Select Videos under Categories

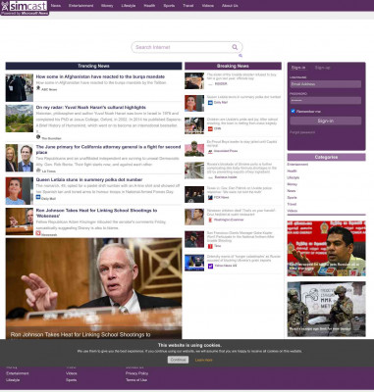(293, 211)
